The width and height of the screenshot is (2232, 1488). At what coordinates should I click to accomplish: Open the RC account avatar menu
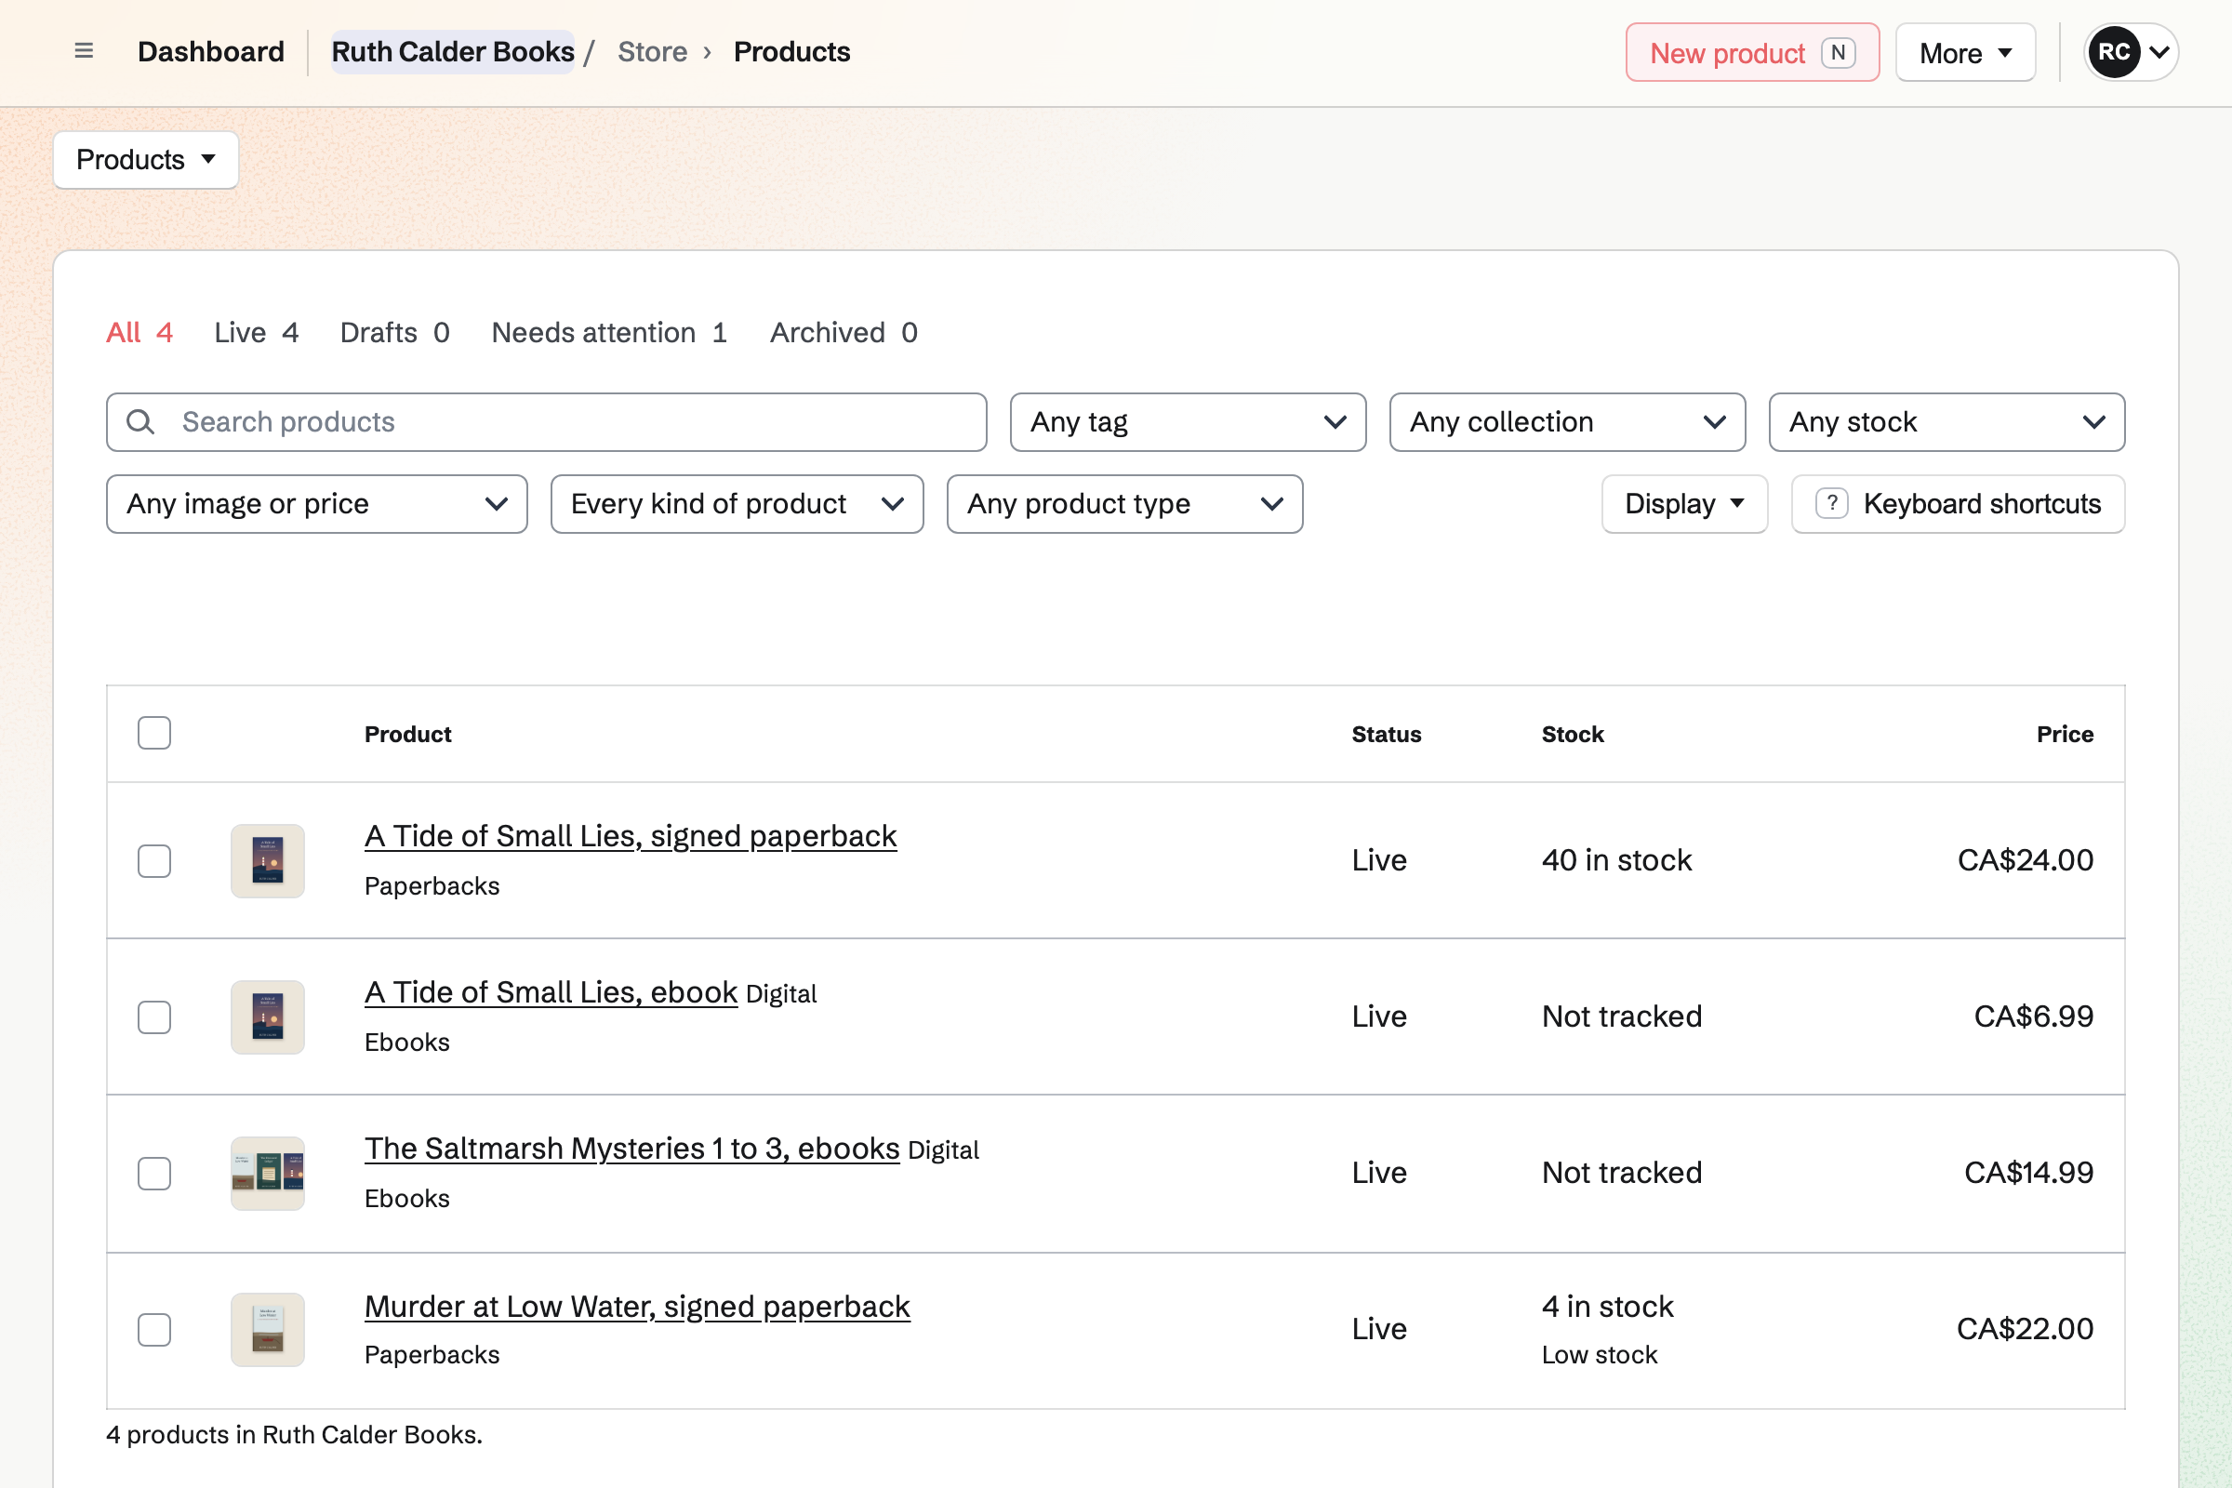[x=2131, y=52]
